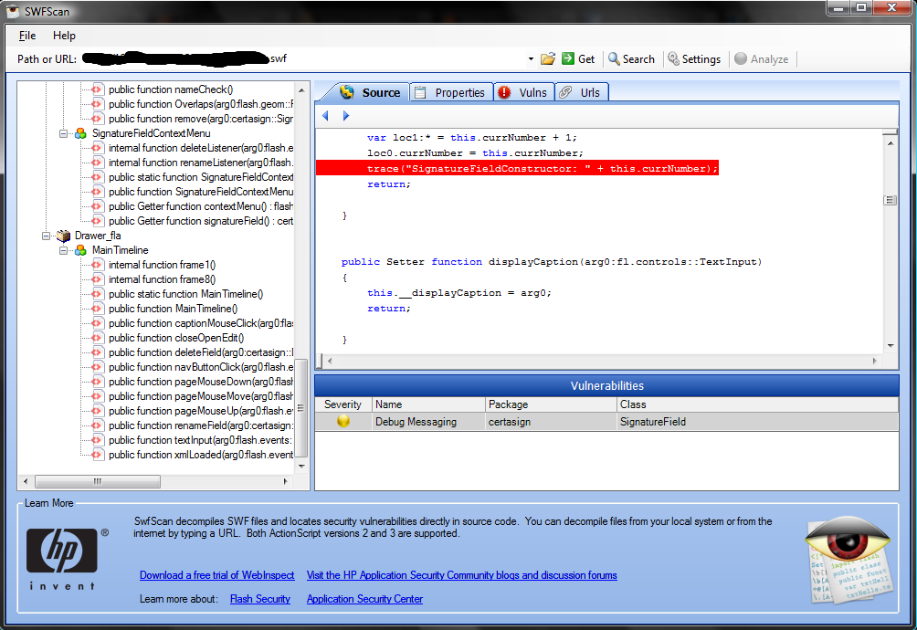This screenshot has width=917, height=630.
Task: Collapse the SignatureFieldContextMenu tree node
Action: click(63, 134)
